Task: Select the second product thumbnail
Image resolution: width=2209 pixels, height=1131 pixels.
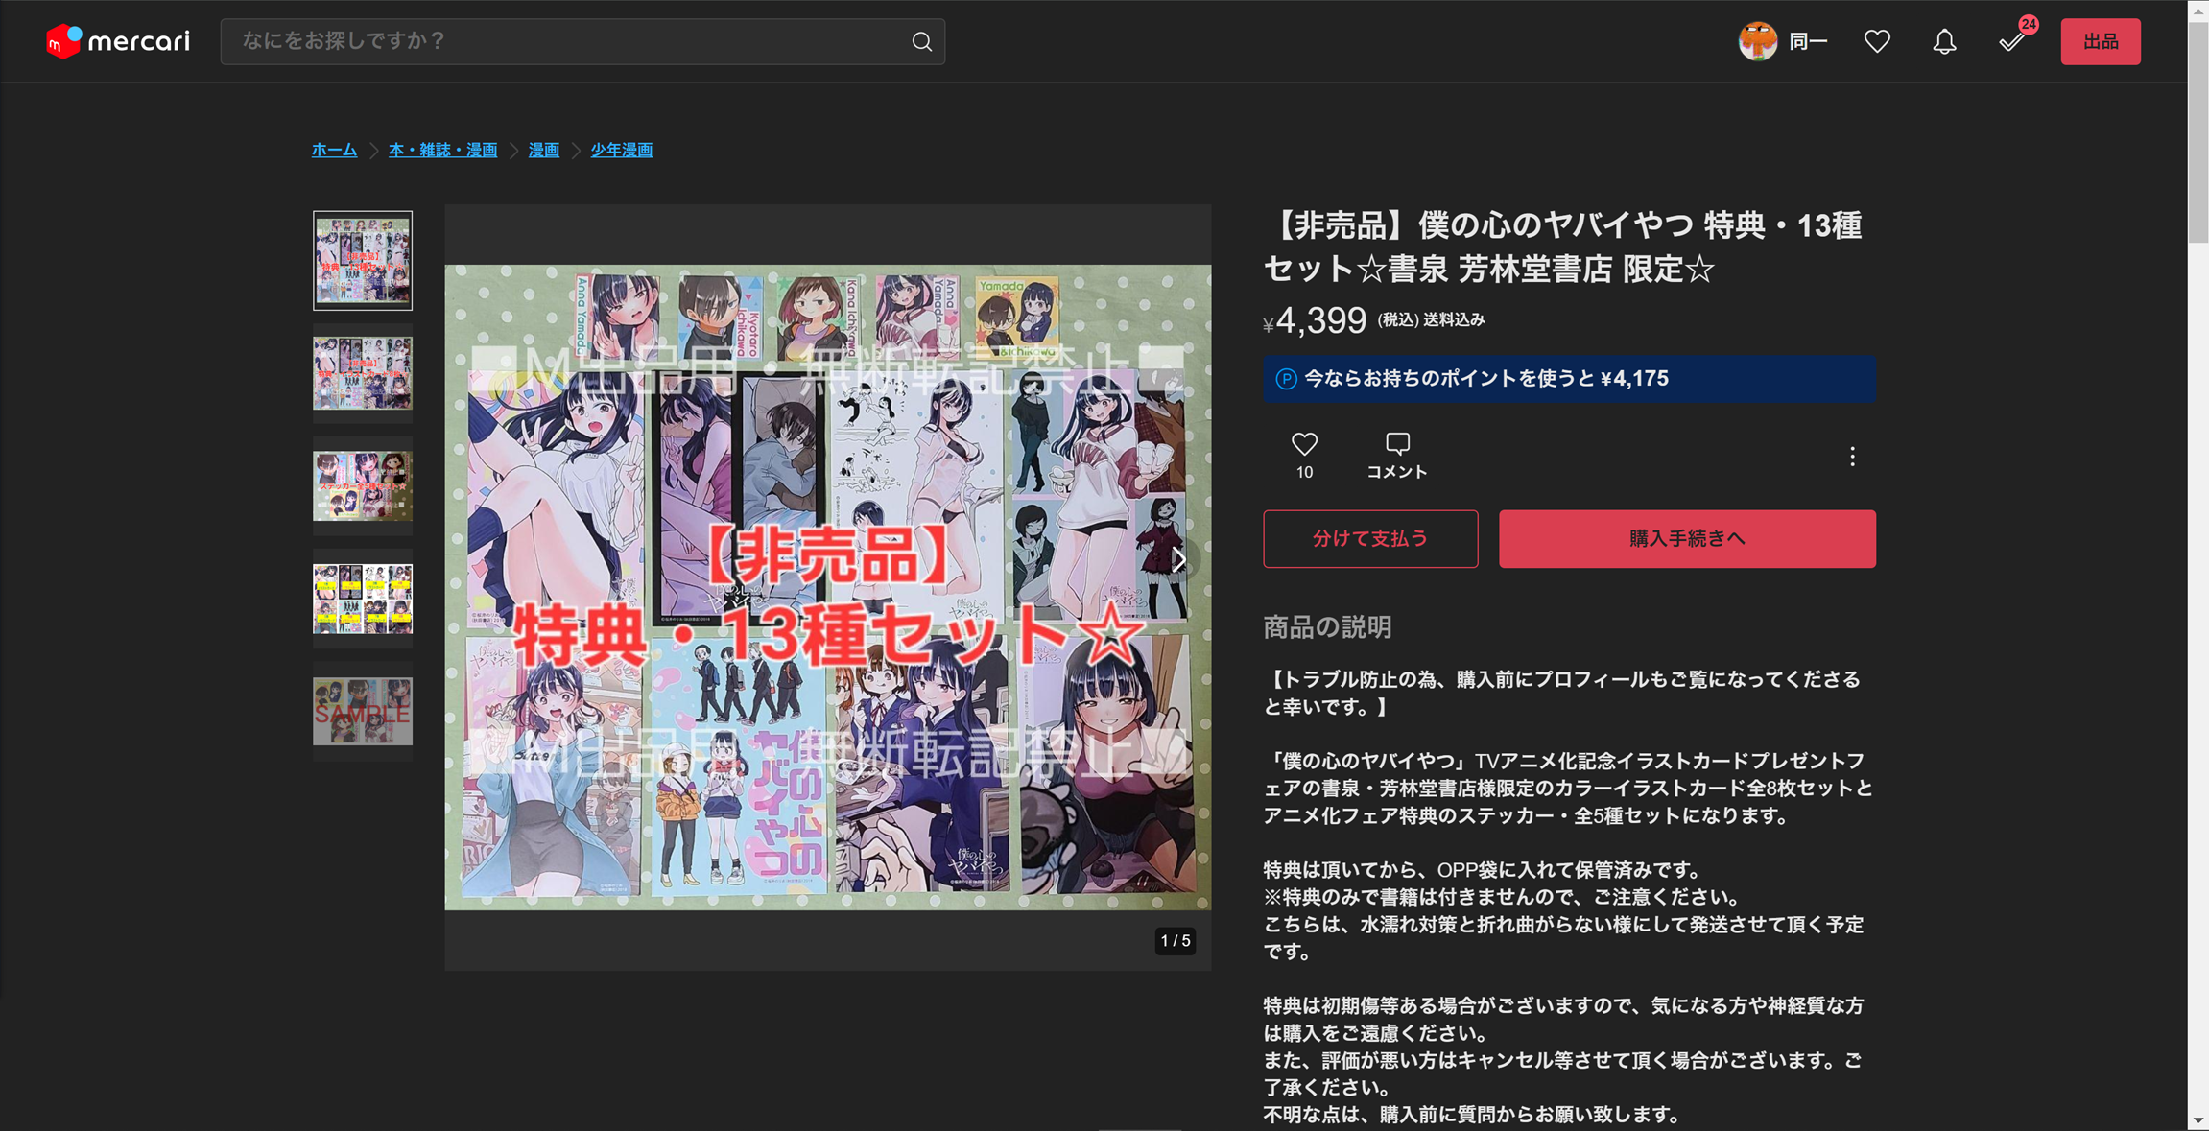Action: [363, 373]
